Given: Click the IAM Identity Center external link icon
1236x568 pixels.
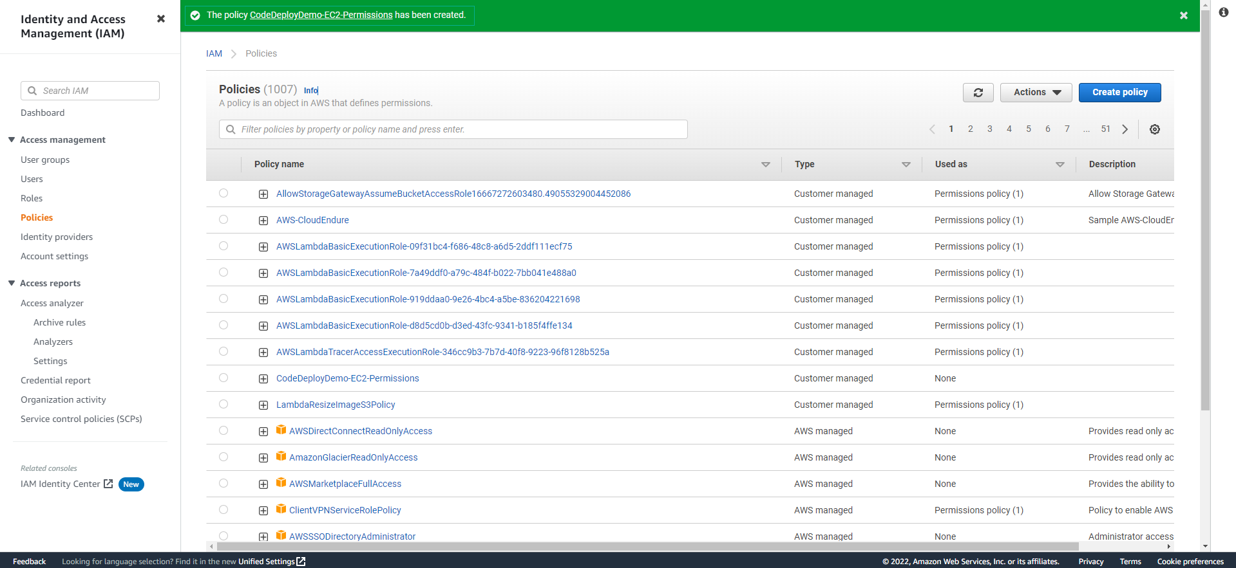Looking at the screenshot, I should pyautogui.click(x=108, y=484).
